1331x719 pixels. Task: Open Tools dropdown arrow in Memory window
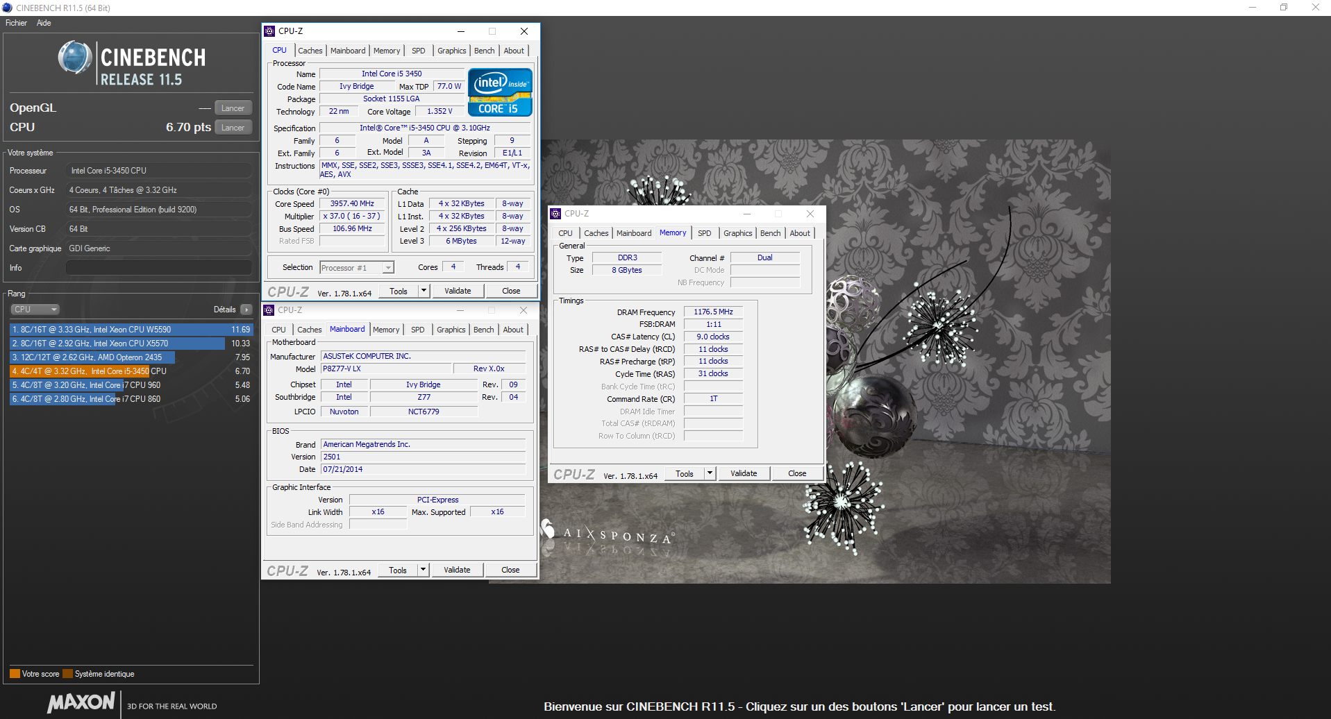click(x=710, y=473)
